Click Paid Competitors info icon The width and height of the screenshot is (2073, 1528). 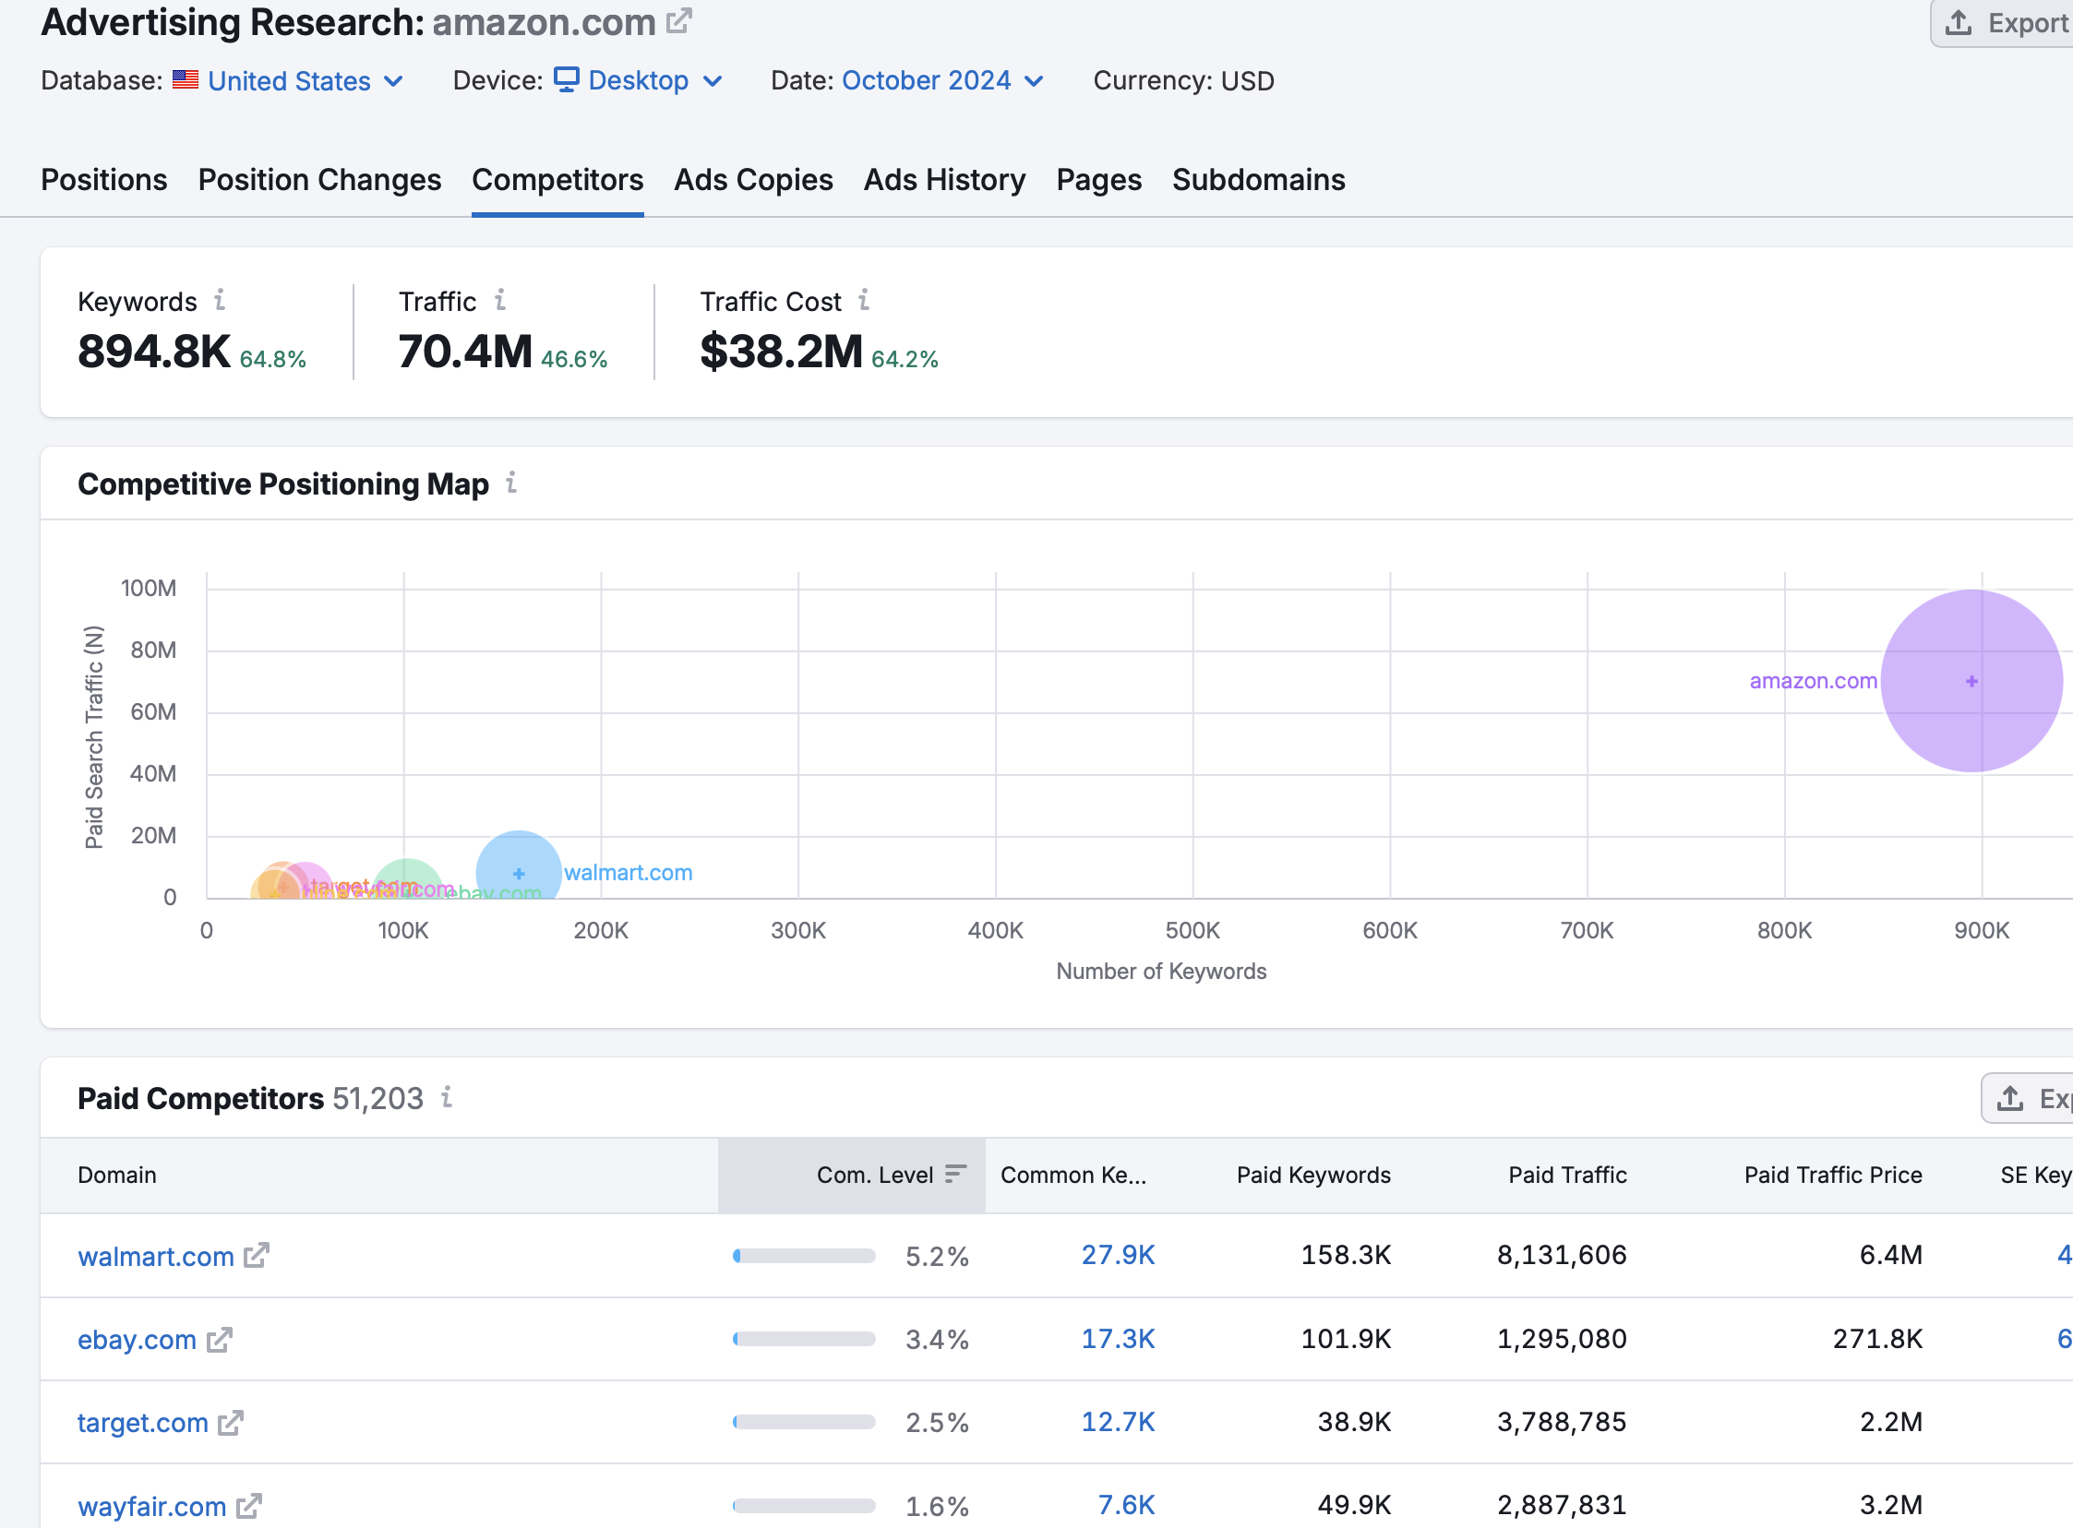(x=447, y=1097)
